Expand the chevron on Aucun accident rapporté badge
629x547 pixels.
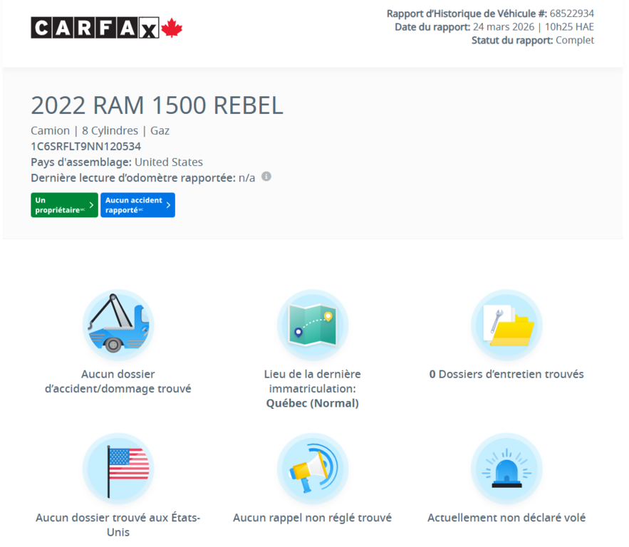coord(169,205)
